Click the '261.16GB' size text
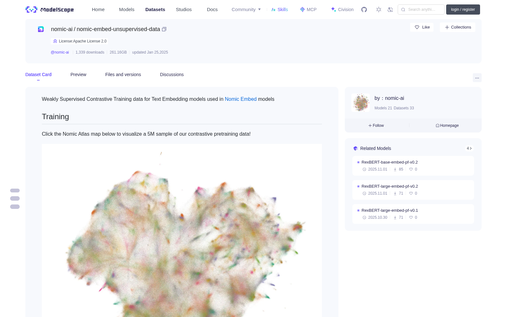The width and height of the screenshot is (507, 317). 118,52
